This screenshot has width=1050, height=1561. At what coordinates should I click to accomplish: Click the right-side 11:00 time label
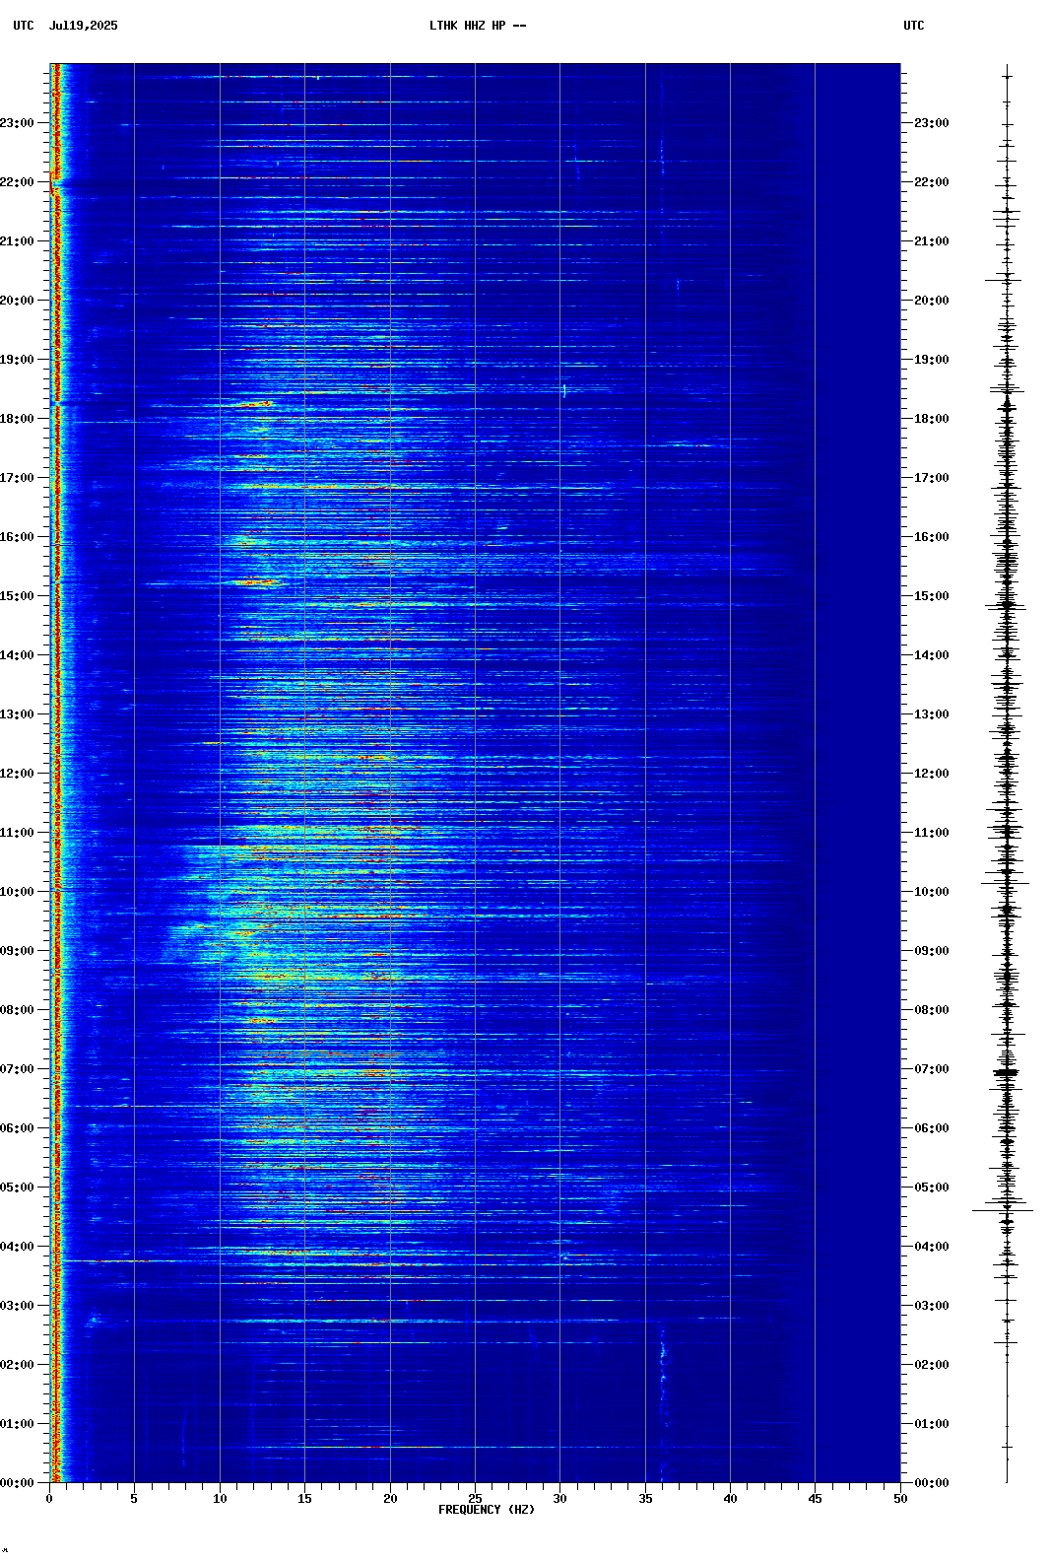[x=932, y=833]
